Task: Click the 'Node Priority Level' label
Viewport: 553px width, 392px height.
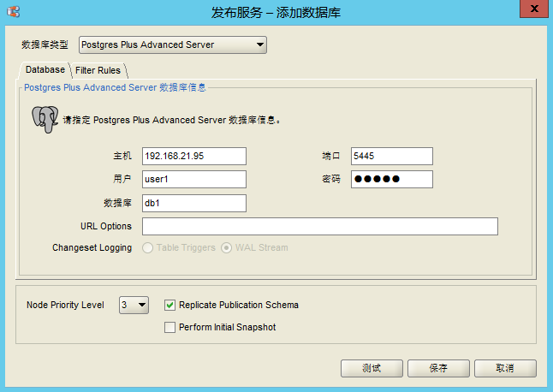Action: [65, 305]
